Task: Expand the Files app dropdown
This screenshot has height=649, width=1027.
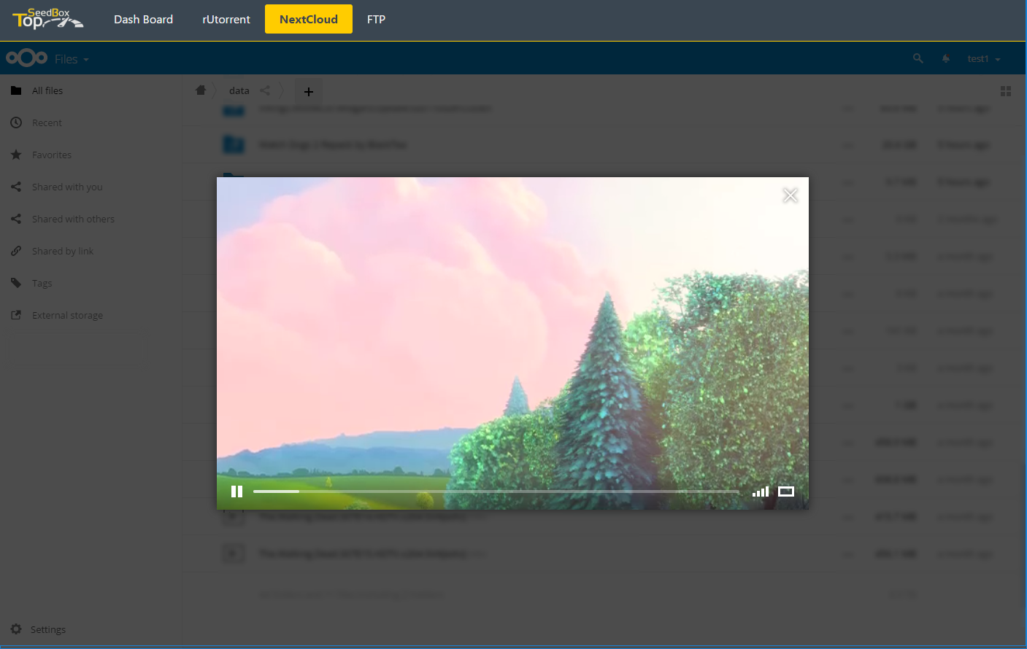Action: (x=72, y=59)
